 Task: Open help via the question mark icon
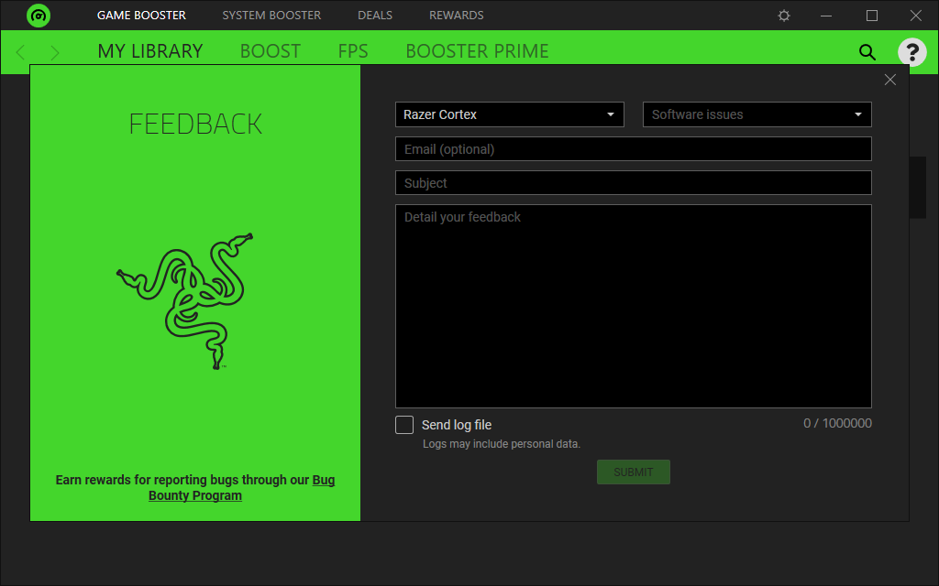click(x=912, y=52)
